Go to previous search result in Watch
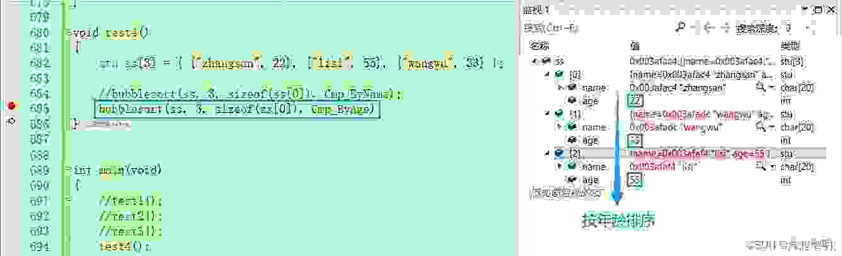 [708, 28]
